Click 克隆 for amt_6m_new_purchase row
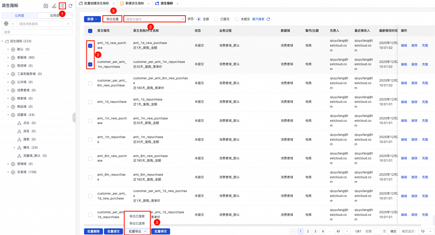 pyautogui.click(x=425, y=158)
